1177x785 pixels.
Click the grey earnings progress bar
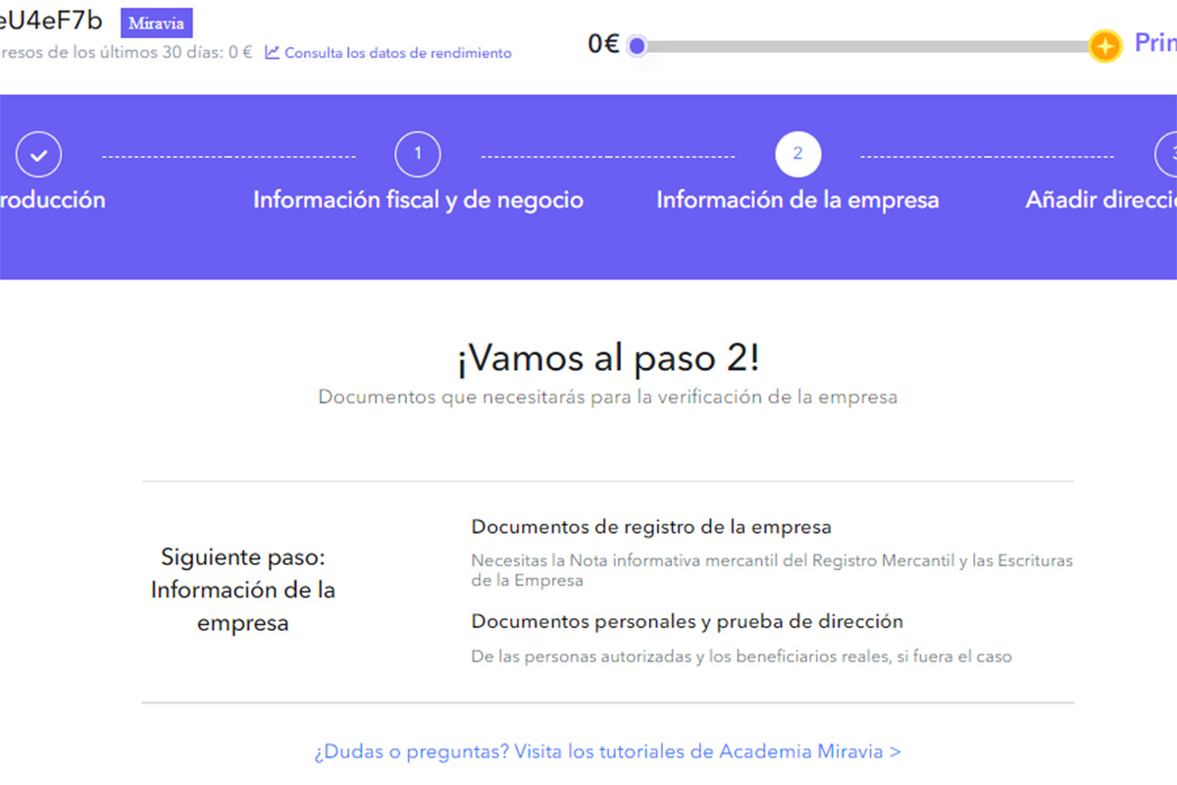pyautogui.click(x=867, y=46)
